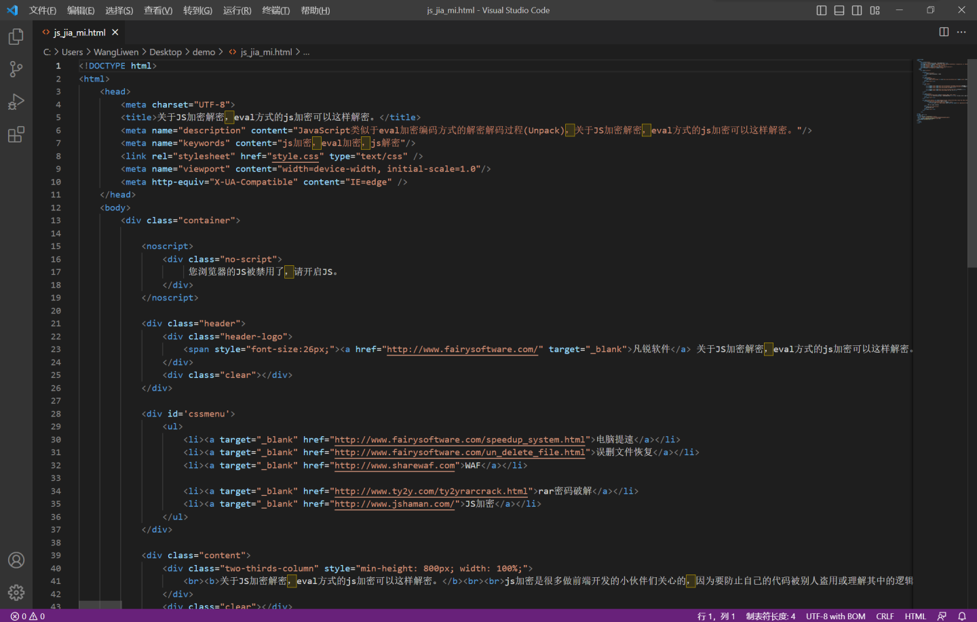Toggle the primary side bar layout
The image size is (977, 622).
[x=822, y=10]
